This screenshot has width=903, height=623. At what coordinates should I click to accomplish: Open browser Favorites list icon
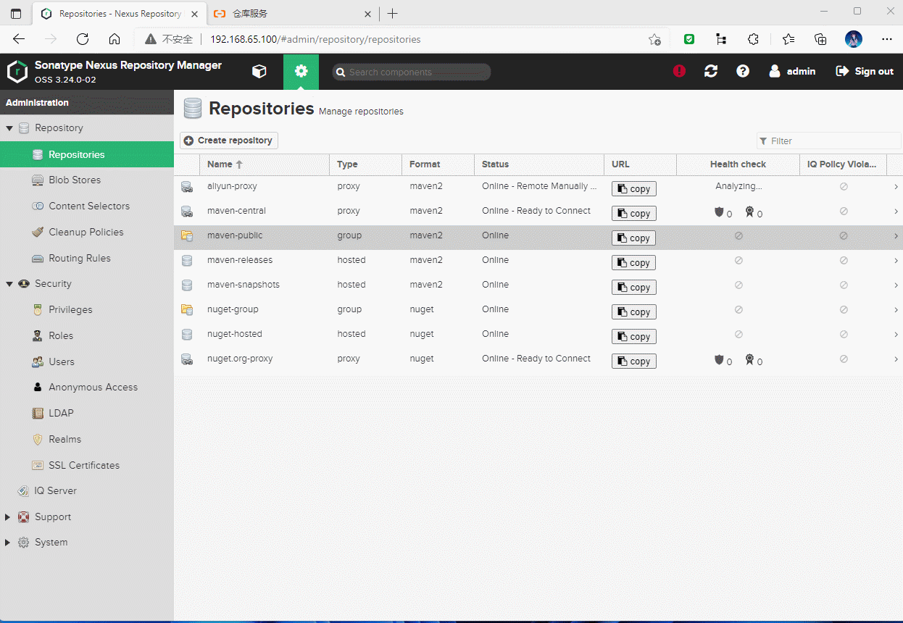coord(788,39)
